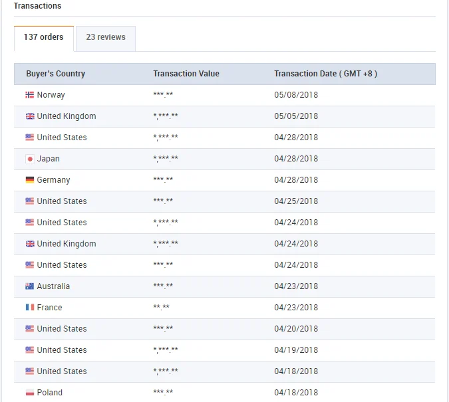Click the 04/19/2018 transaction date
The image size is (449, 402).
point(296,350)
